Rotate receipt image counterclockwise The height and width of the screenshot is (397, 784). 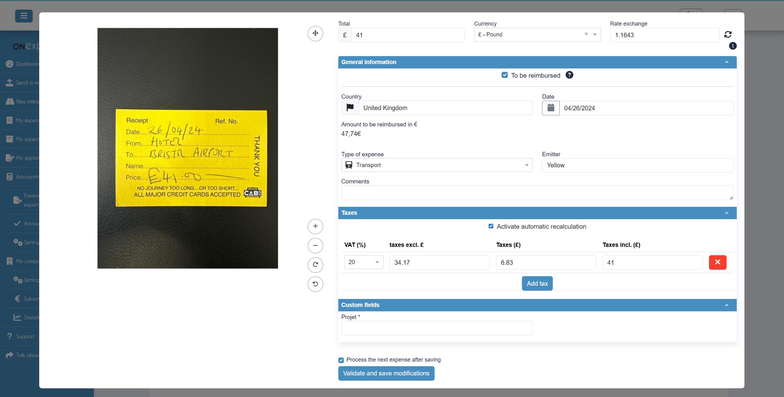pyautogui.click(x=315, y=284)
